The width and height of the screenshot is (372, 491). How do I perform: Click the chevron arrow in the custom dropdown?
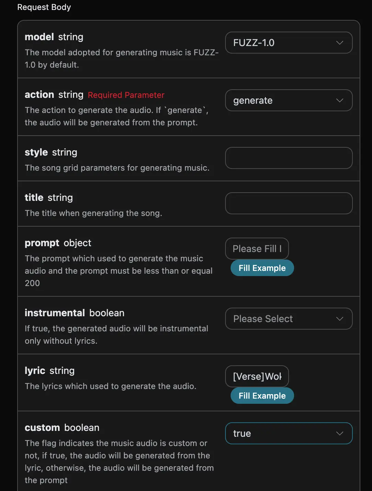(340, 433)
